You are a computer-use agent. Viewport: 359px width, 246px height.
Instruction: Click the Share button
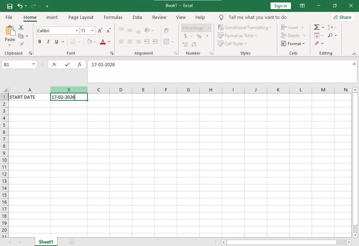343,17
